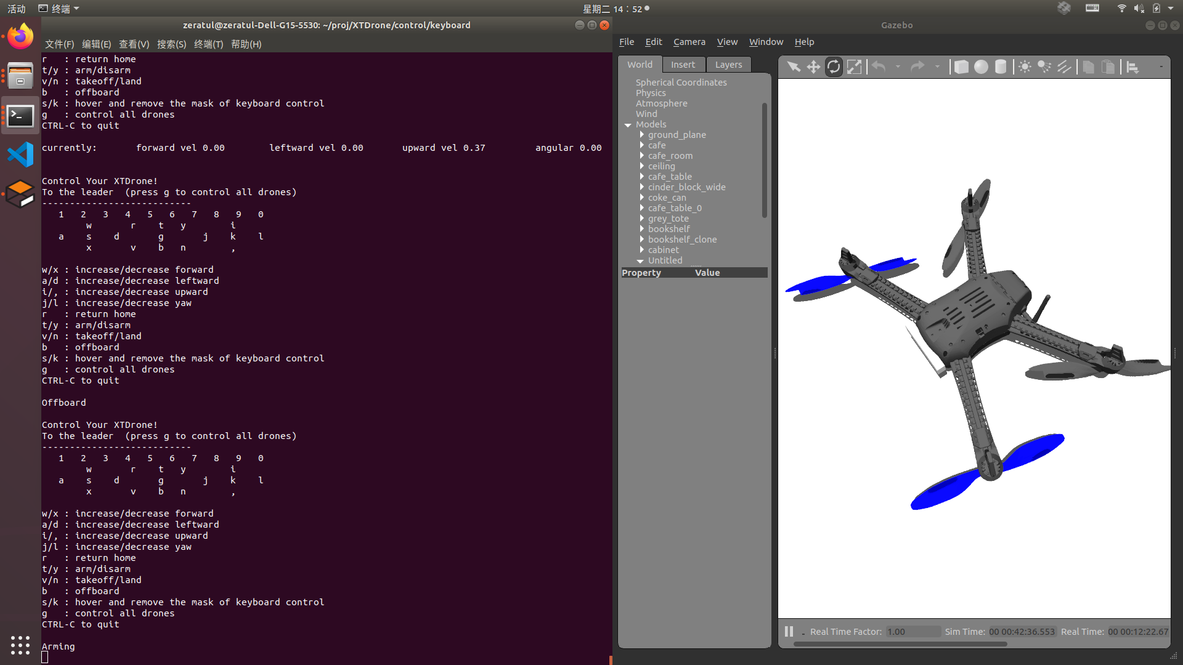Expand the cafe_table model tree item

[x=642, y=177]
